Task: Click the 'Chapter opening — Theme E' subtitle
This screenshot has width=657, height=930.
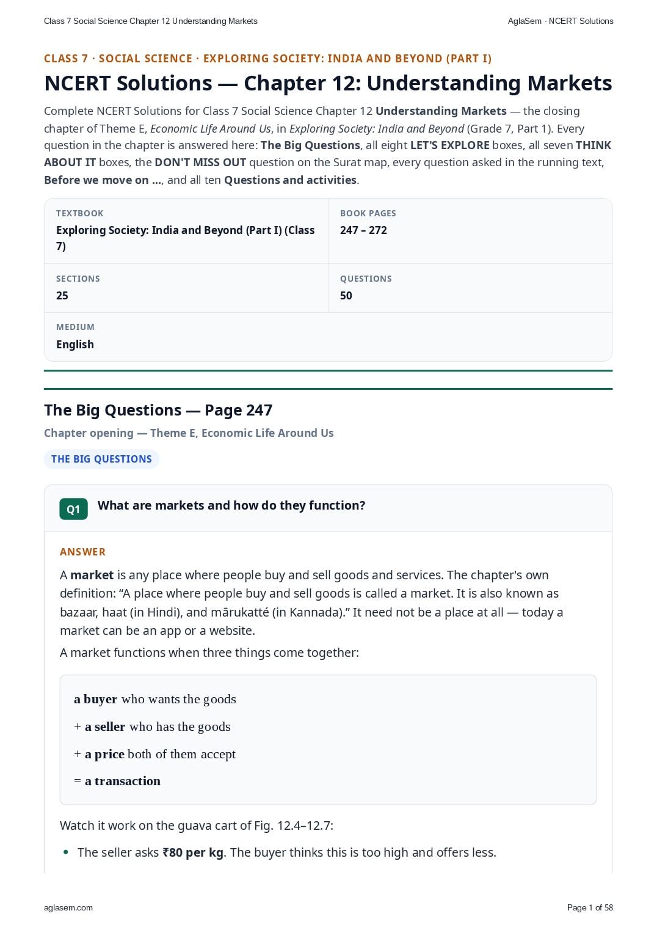Action: [x=189, y=433]
